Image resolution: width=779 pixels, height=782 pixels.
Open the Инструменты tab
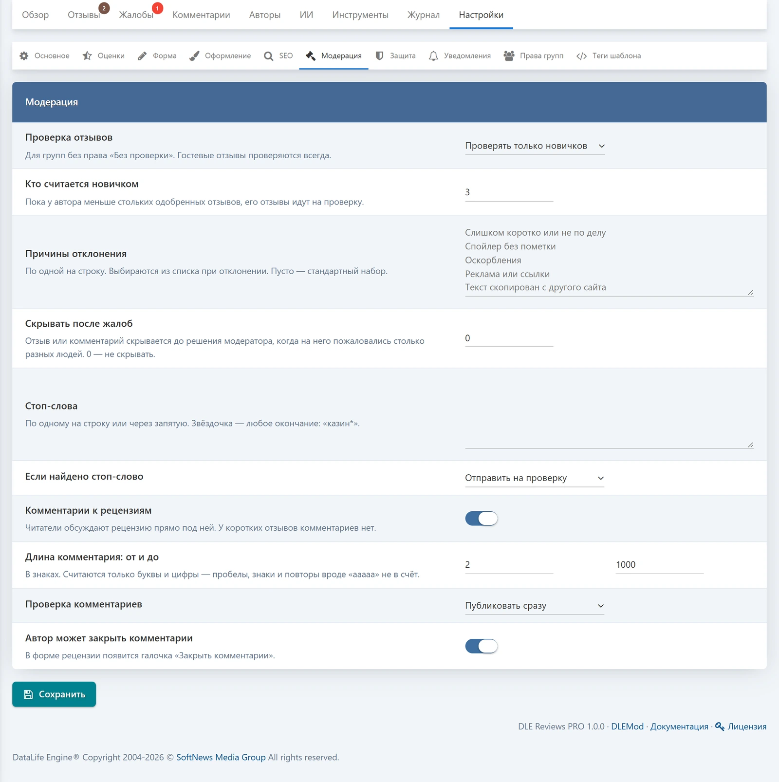(360, 15)
